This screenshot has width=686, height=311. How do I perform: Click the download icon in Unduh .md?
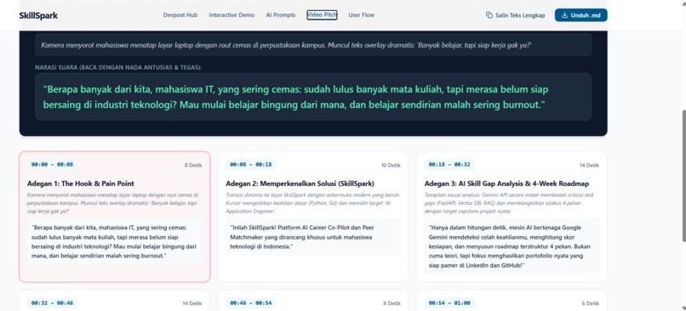[x=564, y=15]
